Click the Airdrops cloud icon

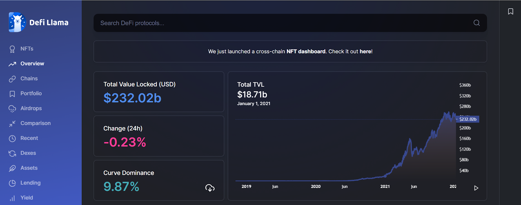12,109
